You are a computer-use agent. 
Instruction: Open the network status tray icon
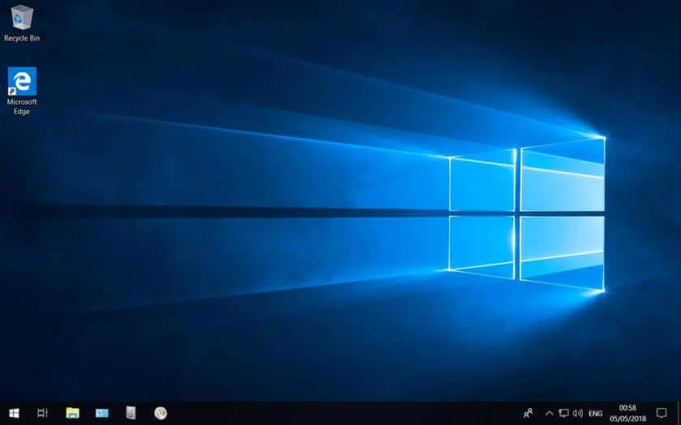[x=563, y=413]
